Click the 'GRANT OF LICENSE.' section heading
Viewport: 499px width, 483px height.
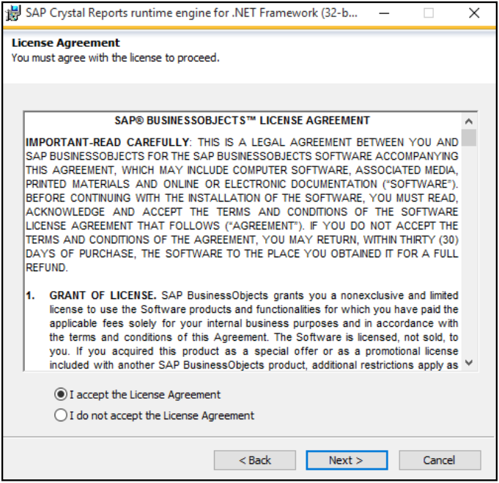coord(103,295)
